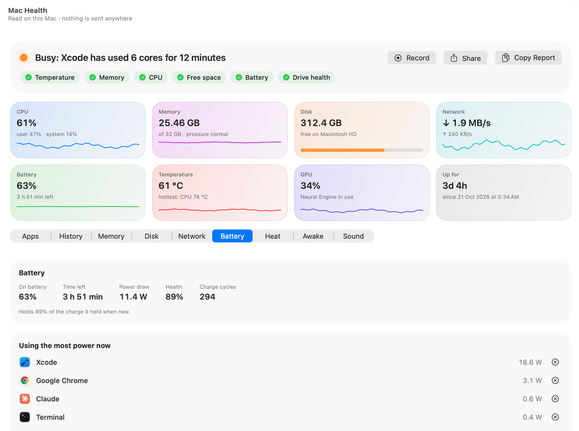Switch to the Apps tab
This screenshot has height=431, width=579.
pos(30,236)
